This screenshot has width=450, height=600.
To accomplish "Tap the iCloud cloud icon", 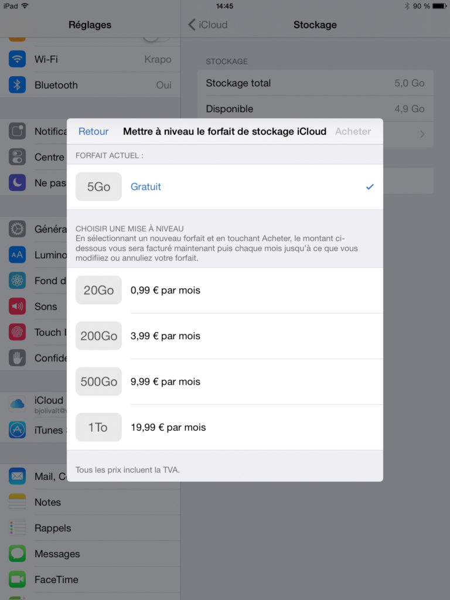I will click(x=17, y=404).
